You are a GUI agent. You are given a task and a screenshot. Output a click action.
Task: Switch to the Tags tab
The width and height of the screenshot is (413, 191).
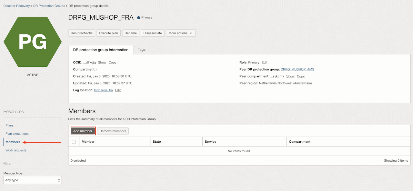[x=142, y=50]
